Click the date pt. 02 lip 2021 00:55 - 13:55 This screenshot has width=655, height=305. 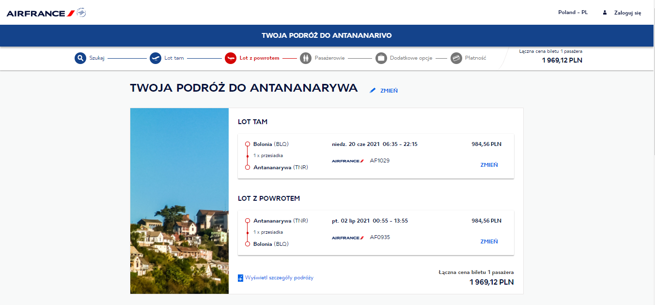pos(370,221)
